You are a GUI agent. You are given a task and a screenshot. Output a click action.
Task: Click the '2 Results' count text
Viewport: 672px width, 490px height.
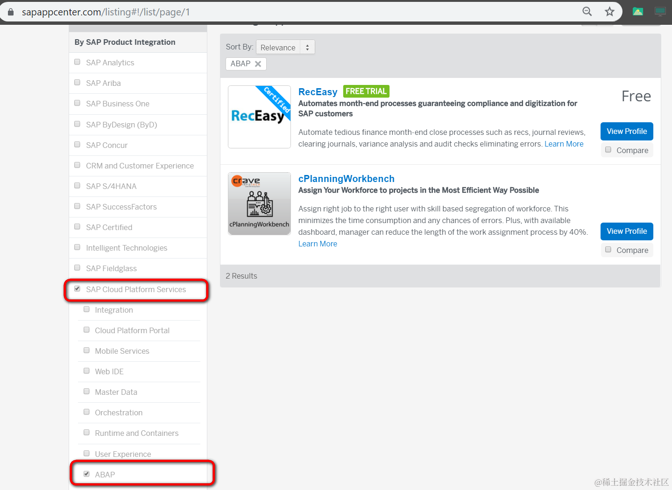point(241,276)
